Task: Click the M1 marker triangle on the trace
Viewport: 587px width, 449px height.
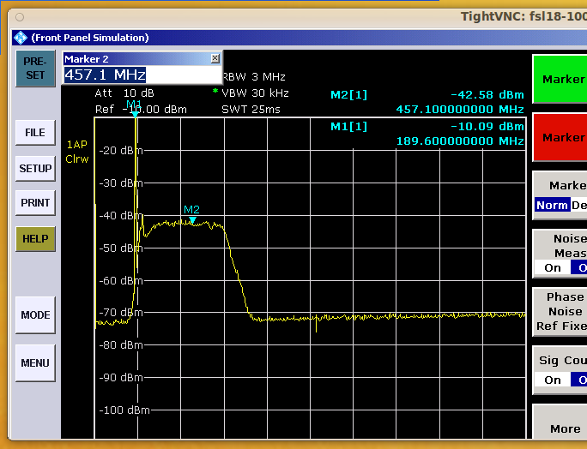Action: click(135, 114)
